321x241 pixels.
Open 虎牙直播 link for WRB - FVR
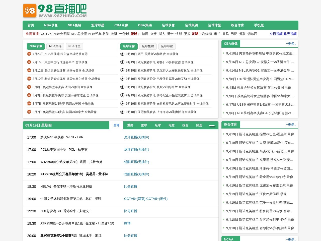(137, 137)
